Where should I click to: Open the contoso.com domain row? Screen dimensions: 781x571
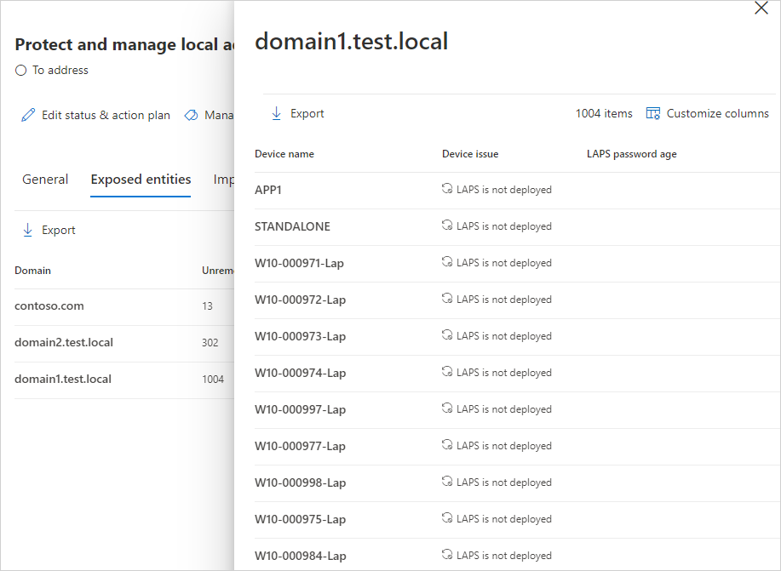coord(49,305)
